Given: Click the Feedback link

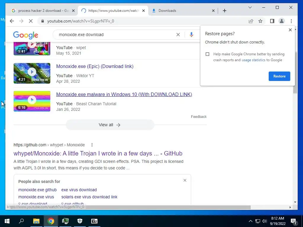Looking at the screenshot, I should click(x=199, y=116).
